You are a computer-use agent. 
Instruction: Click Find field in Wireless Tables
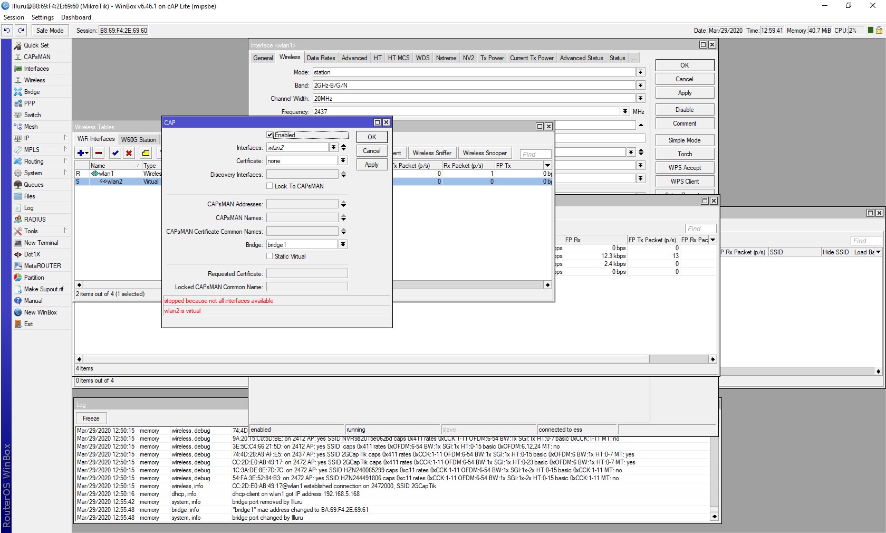(x=535, y=154)
